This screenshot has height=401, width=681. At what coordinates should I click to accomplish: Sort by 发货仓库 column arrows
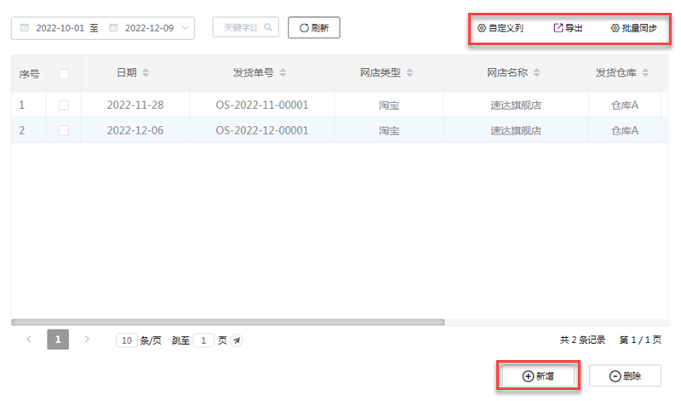[x=645, y=73]
